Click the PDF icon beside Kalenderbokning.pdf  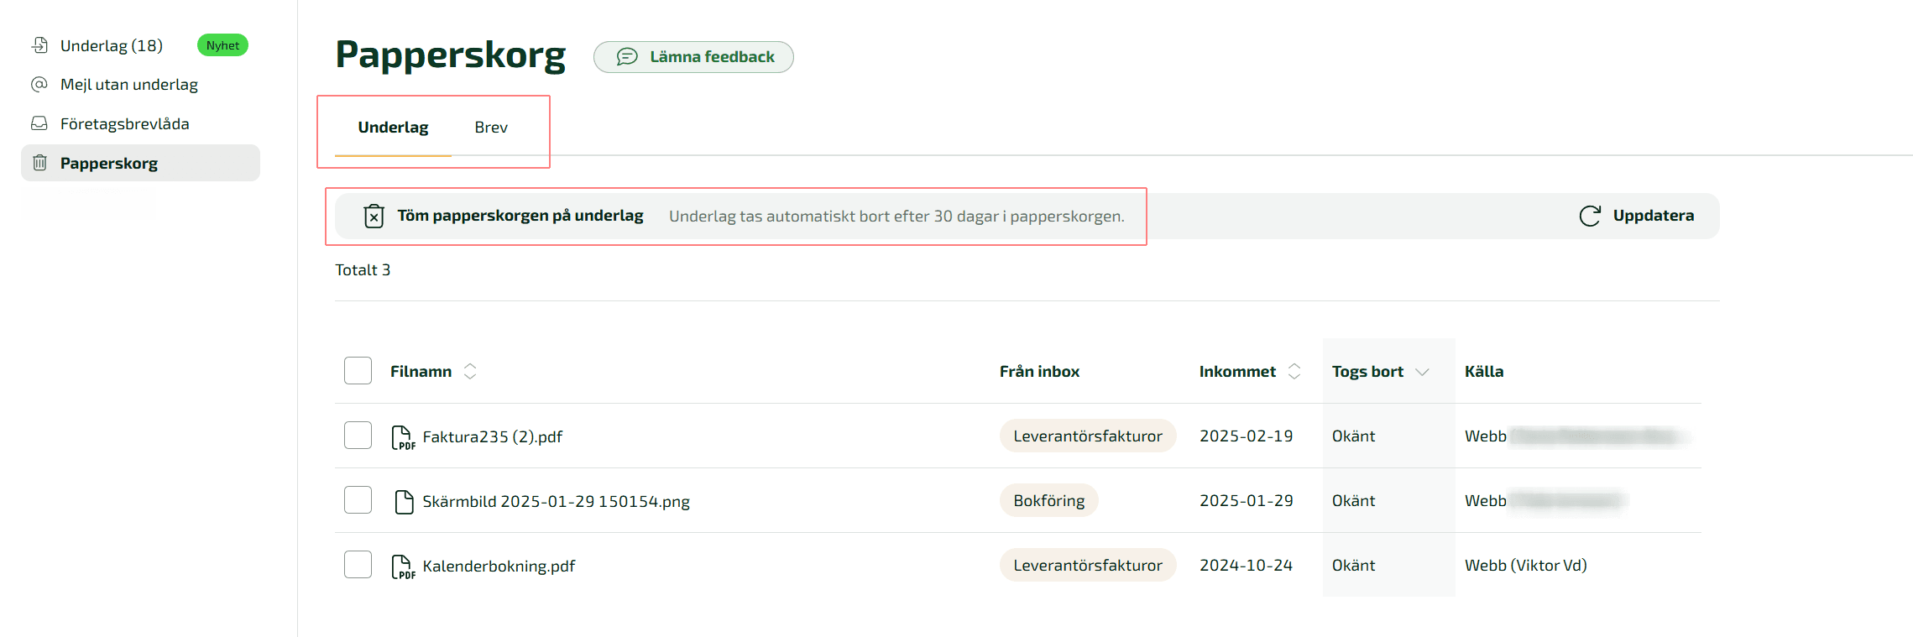[x=403, y=567]
